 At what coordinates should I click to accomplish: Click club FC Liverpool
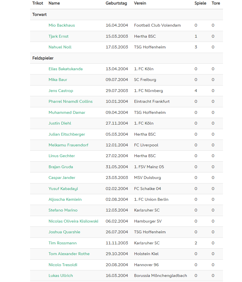coord(146,145)
